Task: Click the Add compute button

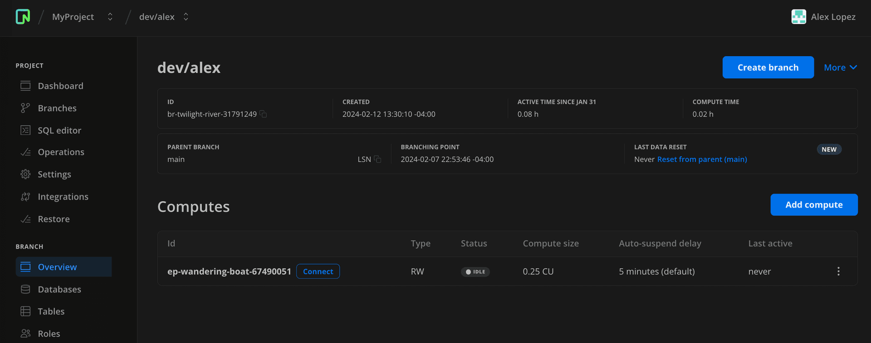Action: [813, 205]
